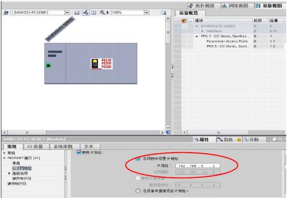Click the green PROFINET port on the device
The height and width of the screenshot is (198, 288).
coord(48,66)
